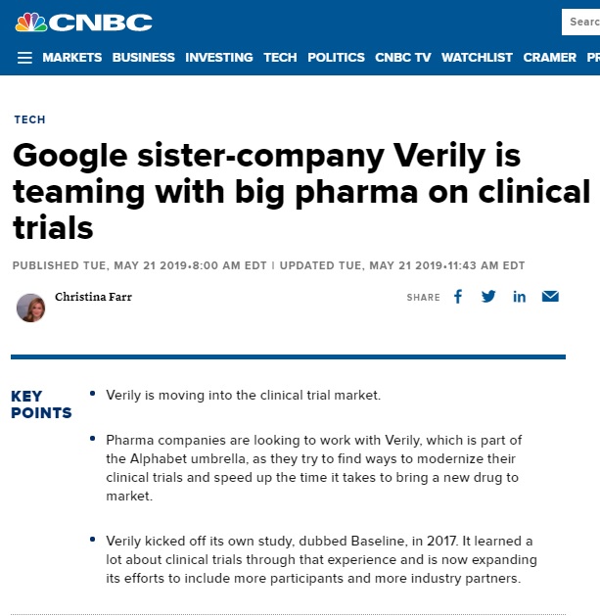Open author Christina Farr's profile link
600x616 pixels.
click(93, 297)
